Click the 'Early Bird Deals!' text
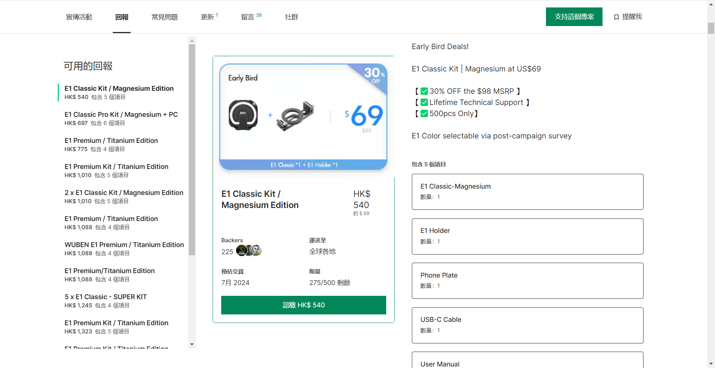The width and height of the screenshot is (715, 368). (440, 47)
